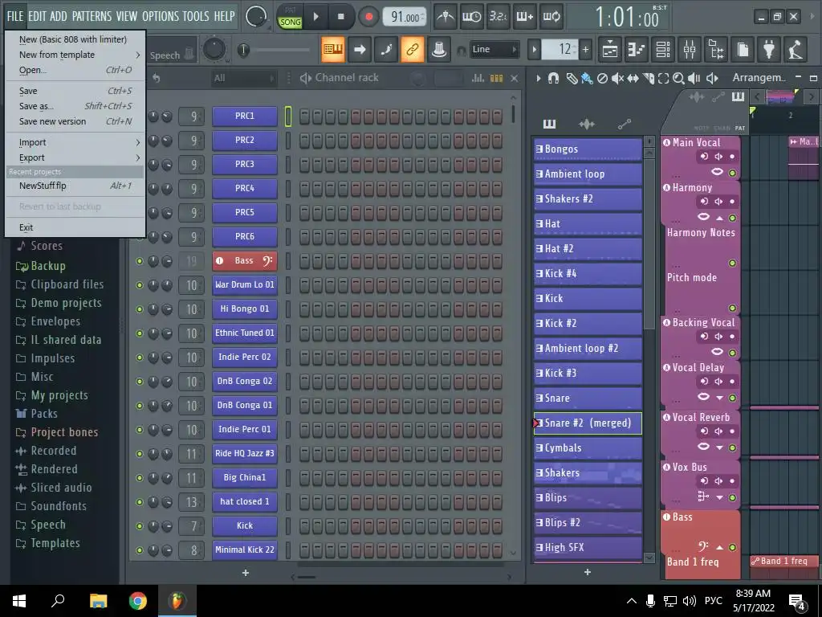Open the Channel rack toolbar icon
Viewport: 822px width, 617px height.
pos(663,50)
